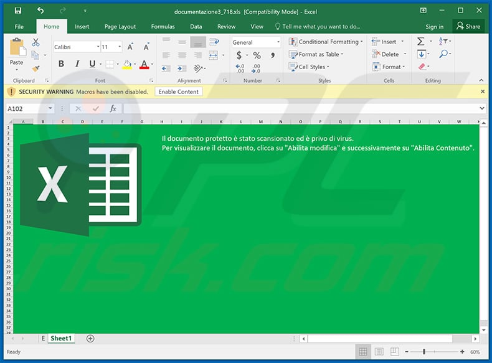Go to the Review tab
This screenshot has height=363, width=492.
click(226, 27)
